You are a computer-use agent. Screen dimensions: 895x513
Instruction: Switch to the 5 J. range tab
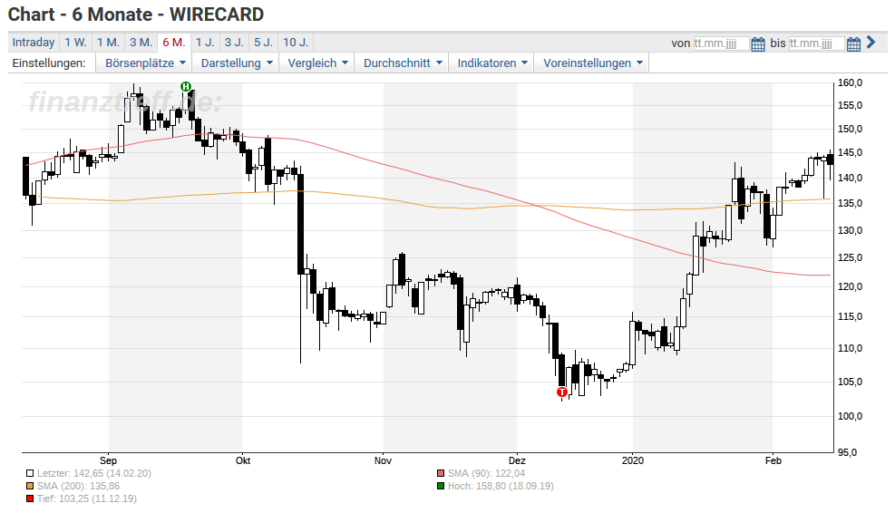click(x=263, y=43)
